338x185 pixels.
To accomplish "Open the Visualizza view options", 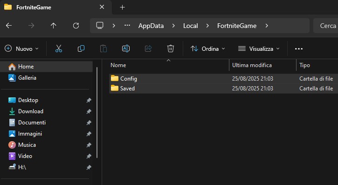I will coord(259,48).
